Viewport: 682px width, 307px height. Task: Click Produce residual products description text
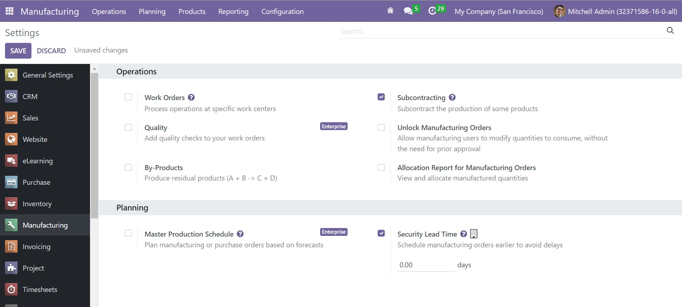point(211,178)
